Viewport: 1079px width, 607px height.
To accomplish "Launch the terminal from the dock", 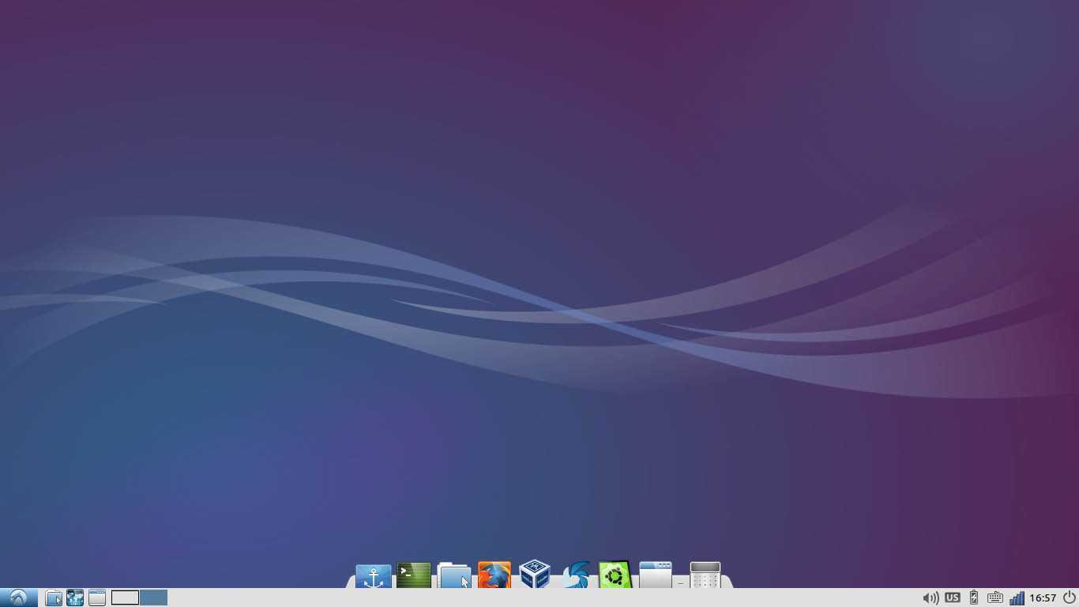I will coord(413,575).
